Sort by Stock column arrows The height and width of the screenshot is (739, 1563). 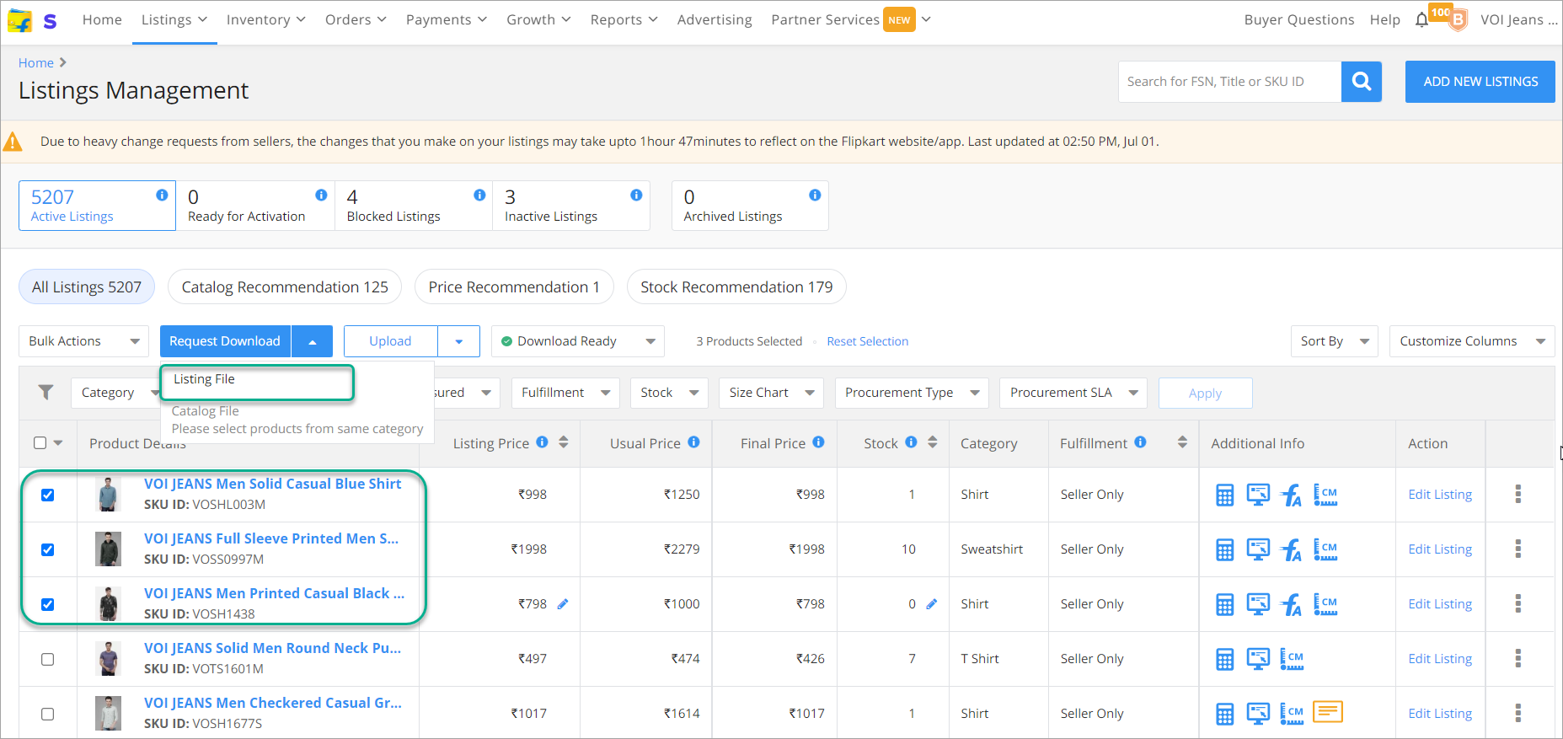pyautogui.click(x=932, y=442)
